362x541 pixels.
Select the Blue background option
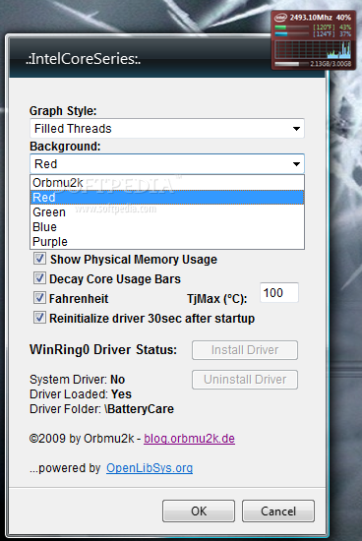pos(167,227)
